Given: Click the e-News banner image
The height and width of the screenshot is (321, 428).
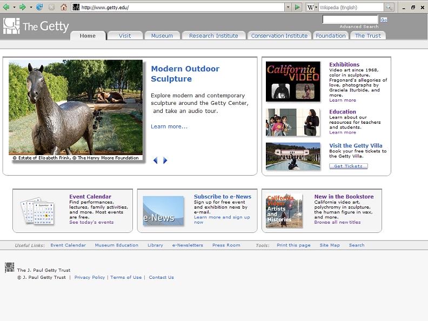Looking at the screenshot, I should pos(163,211).
